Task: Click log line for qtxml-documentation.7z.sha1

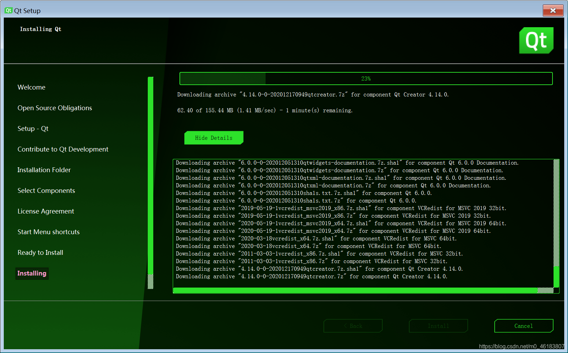Action: (341, 178)
